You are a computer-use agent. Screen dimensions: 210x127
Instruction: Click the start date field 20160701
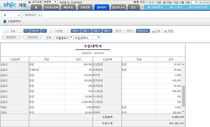click(11, 37)
